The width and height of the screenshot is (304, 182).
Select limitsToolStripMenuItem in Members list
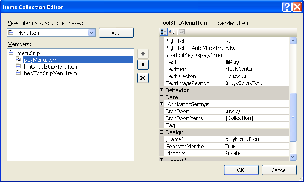(x=51, y=67)
